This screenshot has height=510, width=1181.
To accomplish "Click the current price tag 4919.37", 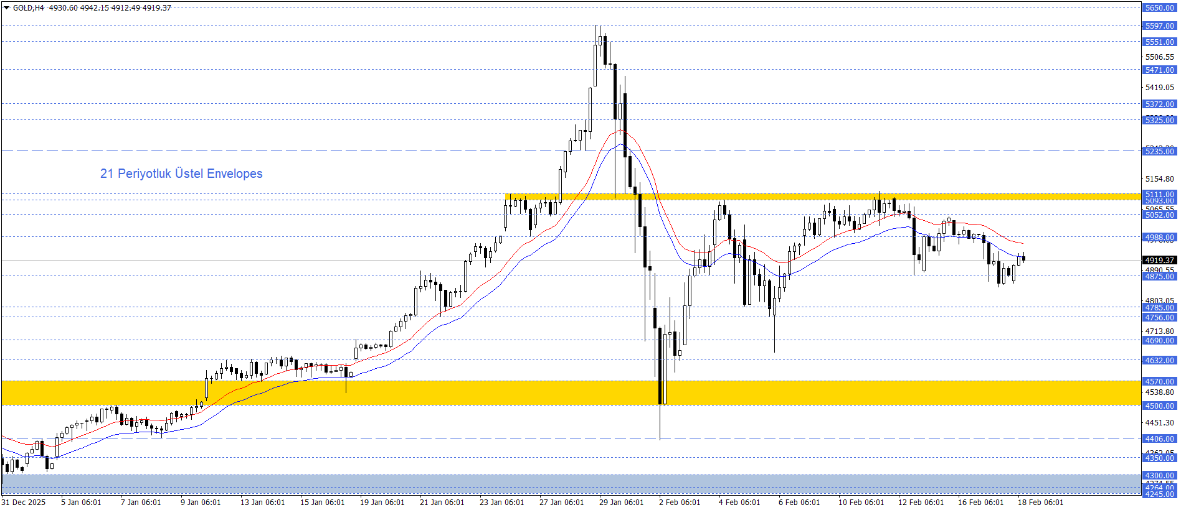I will coord(1159,260).
